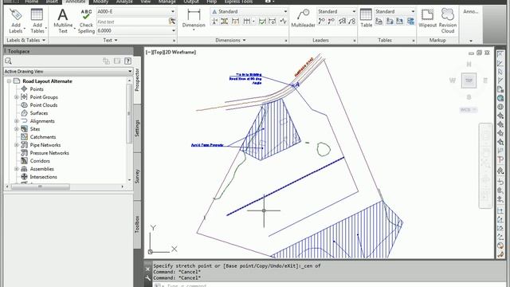The width and height of the screenshot is (510, 287).
Task: Expand the Pipe Networks tree node
Action: [16, 145]
